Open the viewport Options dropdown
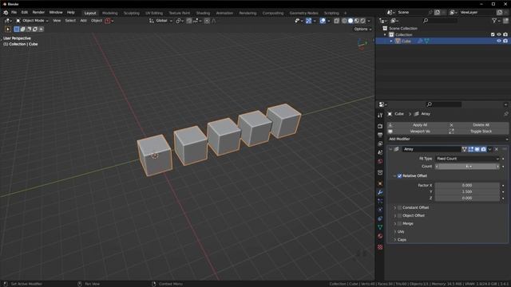 click(362, 29)
